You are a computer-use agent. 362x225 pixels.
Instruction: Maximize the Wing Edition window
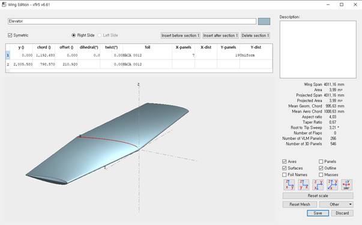[x=342, y=4]
